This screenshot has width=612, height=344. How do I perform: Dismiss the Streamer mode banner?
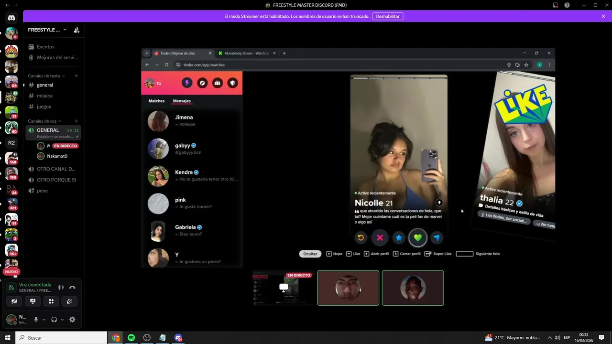click(603, 16)
